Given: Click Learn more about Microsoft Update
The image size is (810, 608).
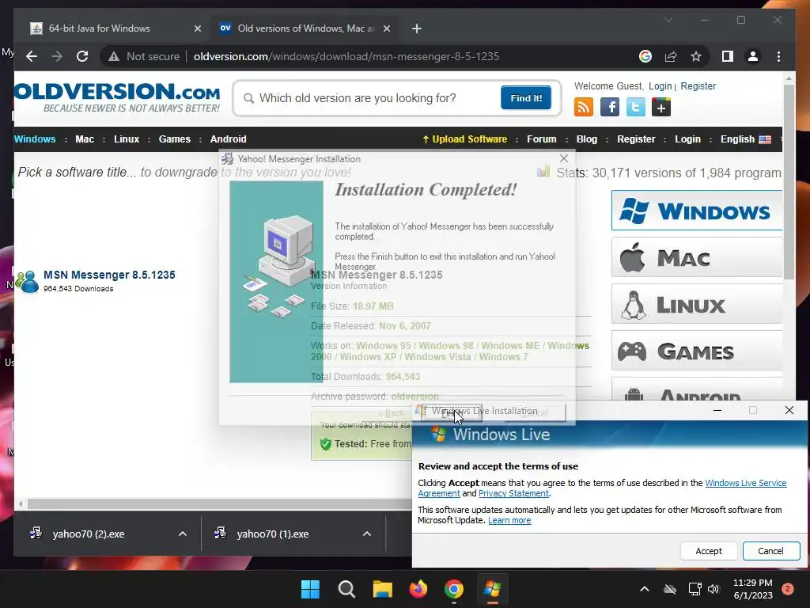Looking at the screenshot, I should [509, 520].
